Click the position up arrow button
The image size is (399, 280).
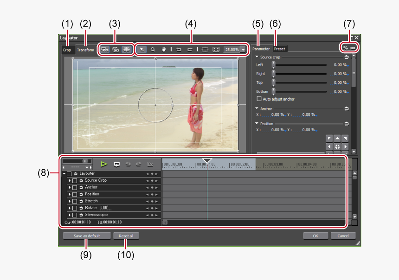tap(337, 138)
